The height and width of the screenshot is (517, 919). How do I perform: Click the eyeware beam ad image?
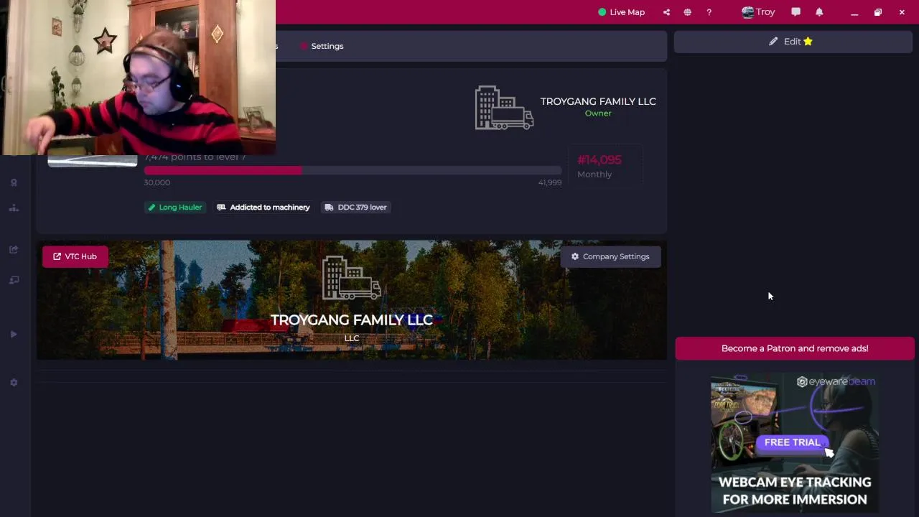(795, 442)
